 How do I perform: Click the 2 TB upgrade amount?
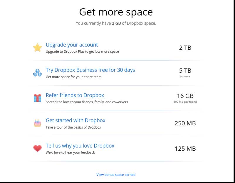(185, 48)
